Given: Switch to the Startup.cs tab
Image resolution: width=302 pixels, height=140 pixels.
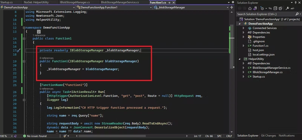Looking at the screenshot, I should coord(6,2).
